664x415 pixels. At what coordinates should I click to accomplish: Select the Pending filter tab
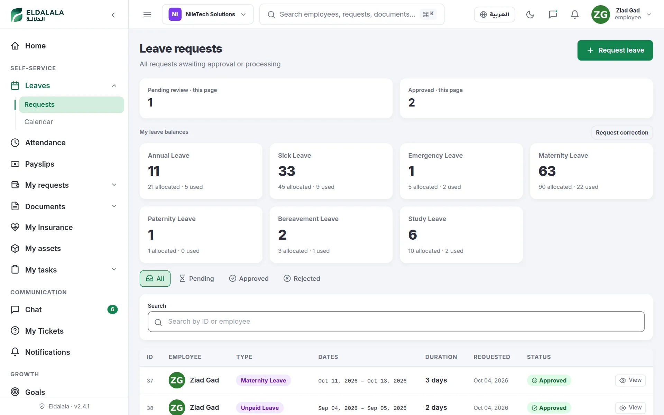196,278
